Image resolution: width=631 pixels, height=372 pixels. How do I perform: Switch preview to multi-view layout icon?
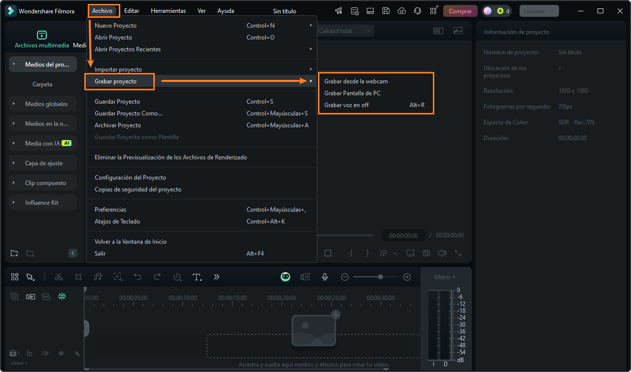438,31
